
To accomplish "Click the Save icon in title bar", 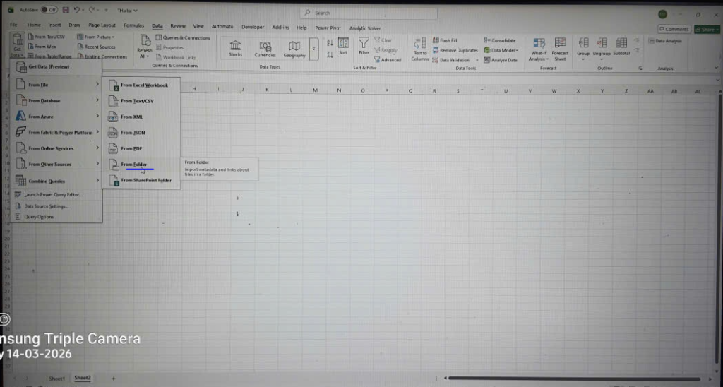I will pos(66,11).
